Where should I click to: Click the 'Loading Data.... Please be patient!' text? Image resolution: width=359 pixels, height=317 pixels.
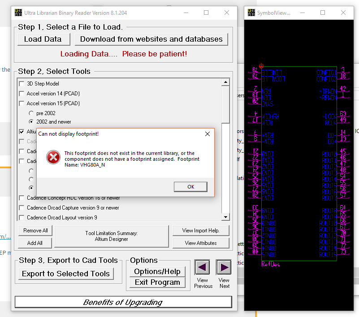point(124,54)
